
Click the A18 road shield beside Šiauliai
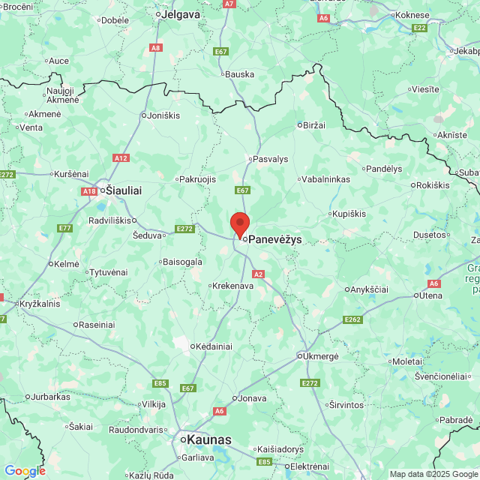click(x=89, y=191)
